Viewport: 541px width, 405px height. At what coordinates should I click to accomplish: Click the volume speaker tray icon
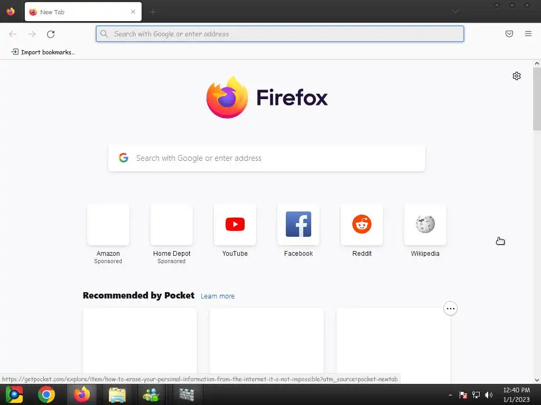tap(489, 395)
